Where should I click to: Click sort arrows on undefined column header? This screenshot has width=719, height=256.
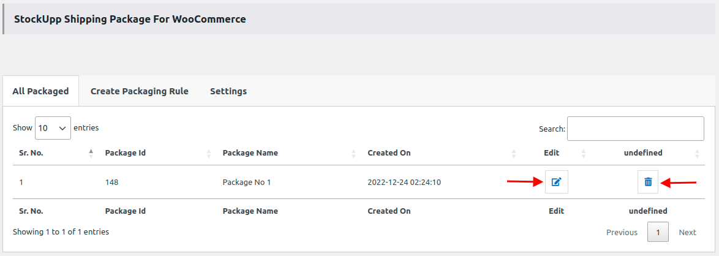(x=697, y=153)
